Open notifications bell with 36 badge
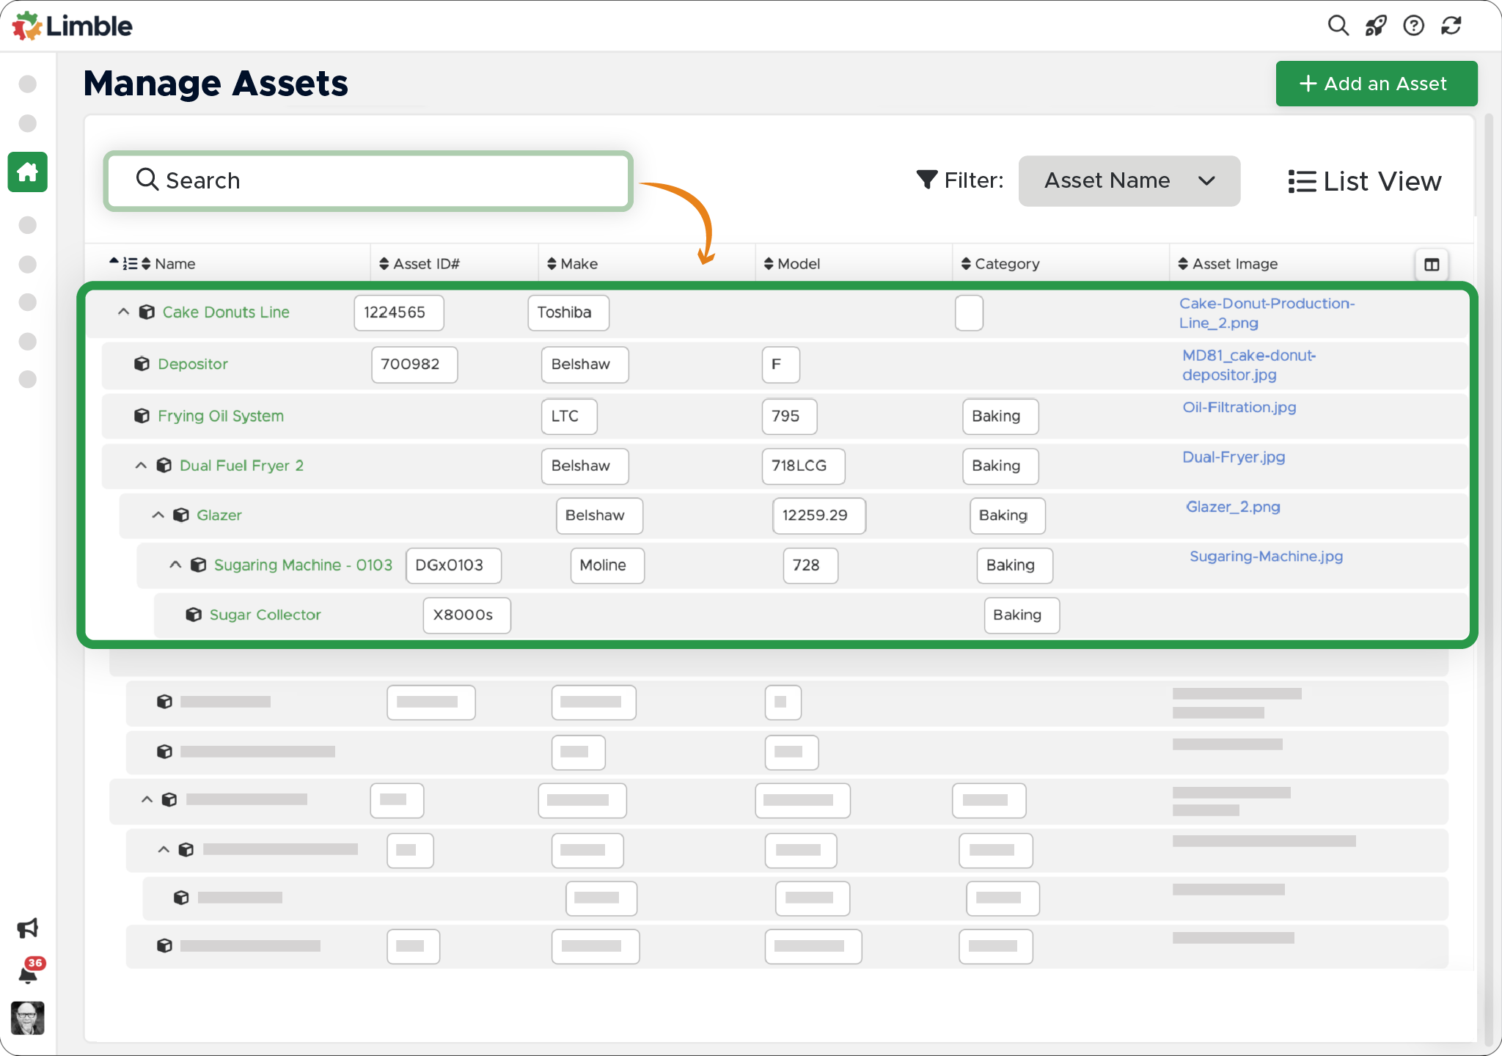The width and height of the screenshot is (1502, 1056). 28,975
